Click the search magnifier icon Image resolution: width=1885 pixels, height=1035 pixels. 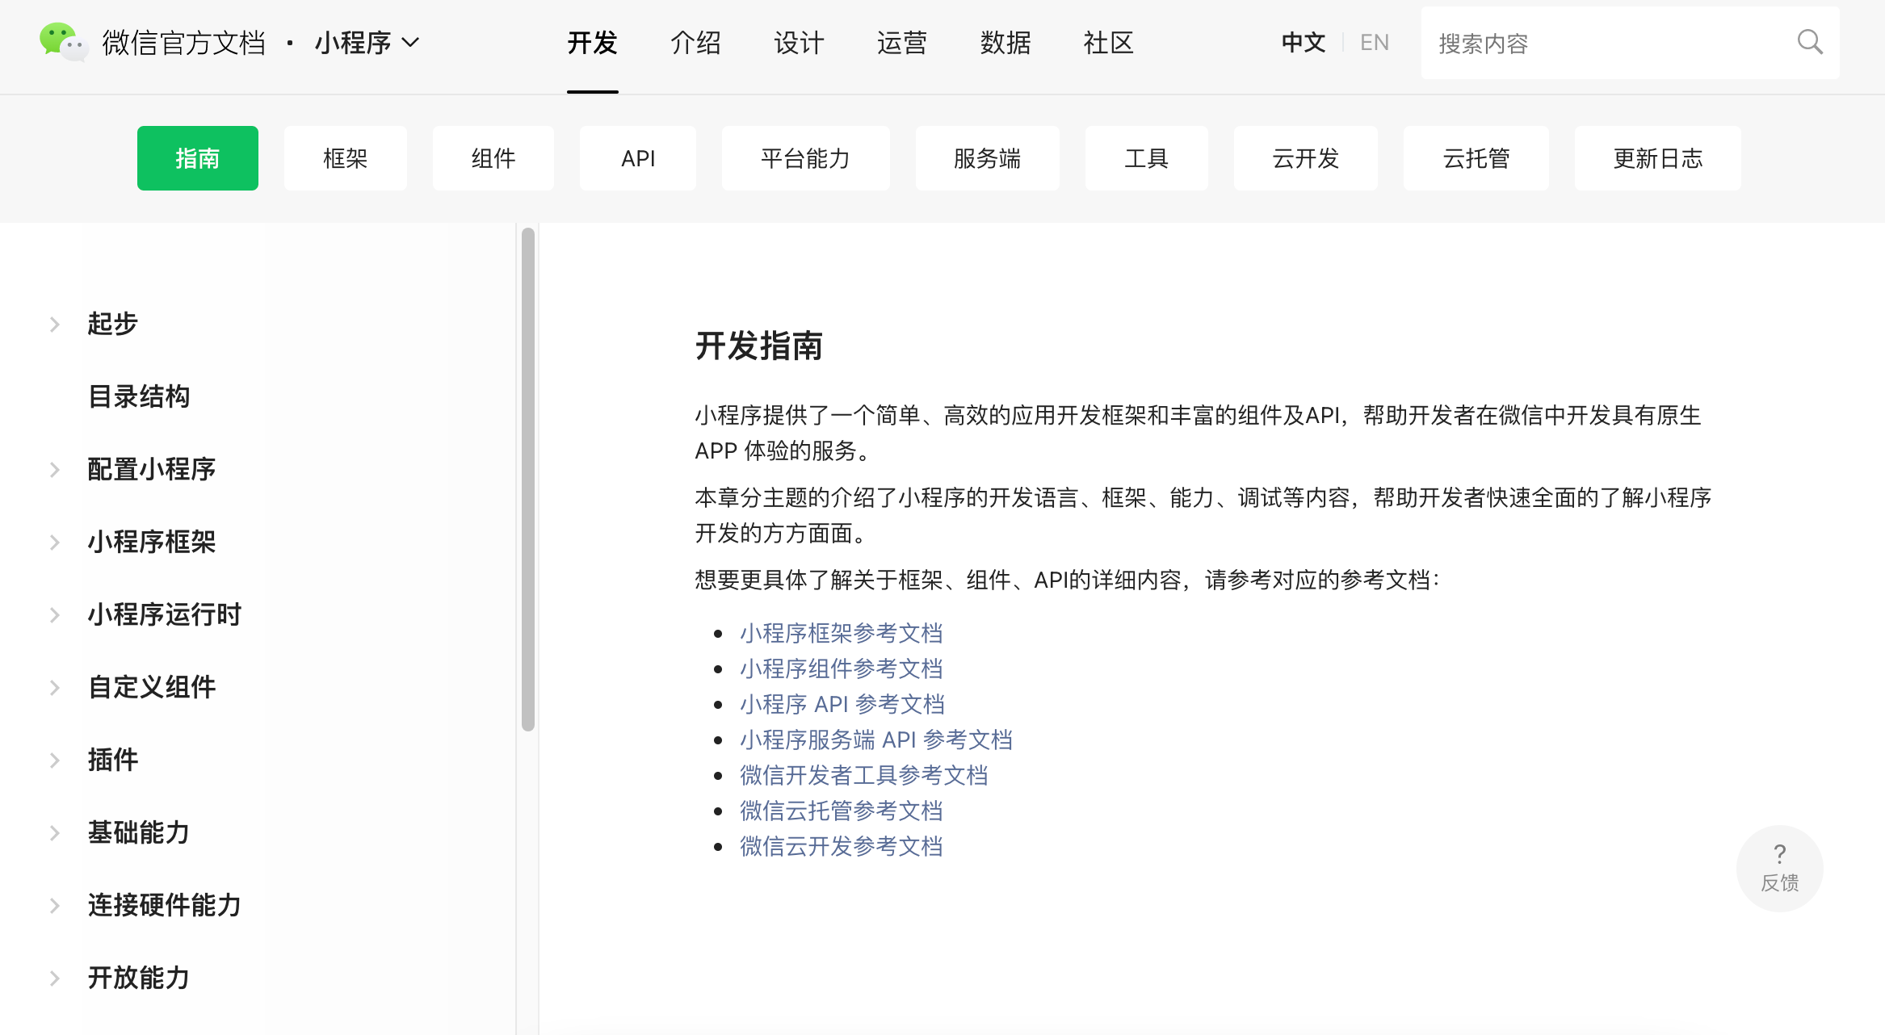click(x=1810, y=42)
